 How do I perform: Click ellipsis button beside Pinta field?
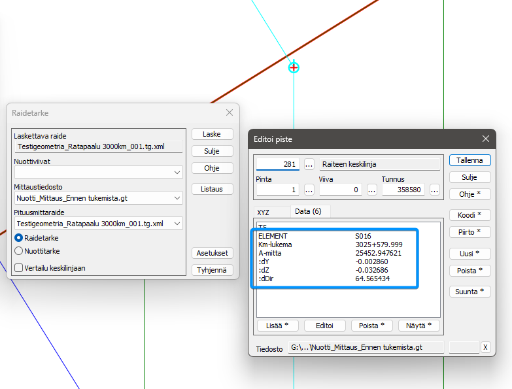pyautogui.click(x=309, y=190)
